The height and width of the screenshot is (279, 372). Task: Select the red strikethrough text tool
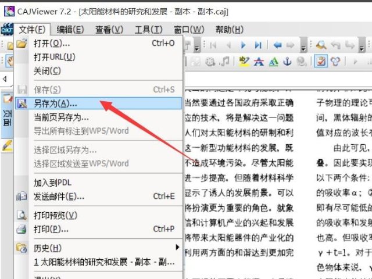click(259, 62)
